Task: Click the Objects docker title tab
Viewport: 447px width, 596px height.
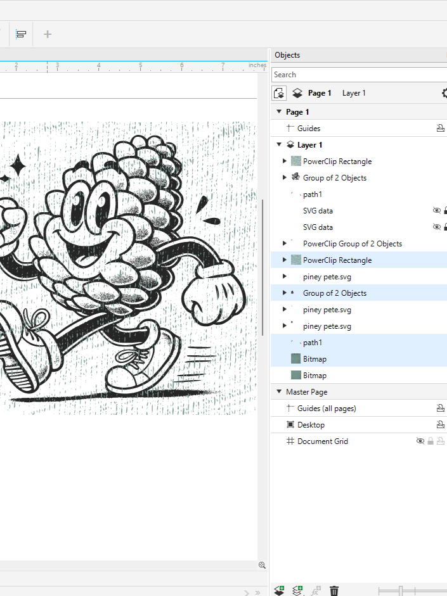Action: (x=287, y=55)
